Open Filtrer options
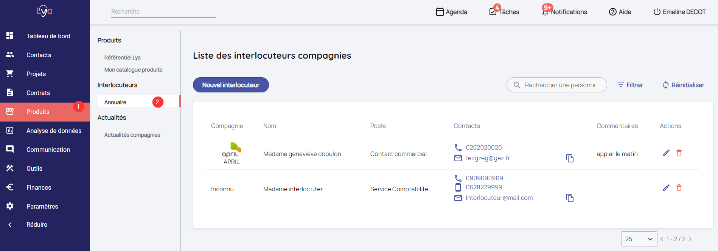 click(x=630, y=85)
